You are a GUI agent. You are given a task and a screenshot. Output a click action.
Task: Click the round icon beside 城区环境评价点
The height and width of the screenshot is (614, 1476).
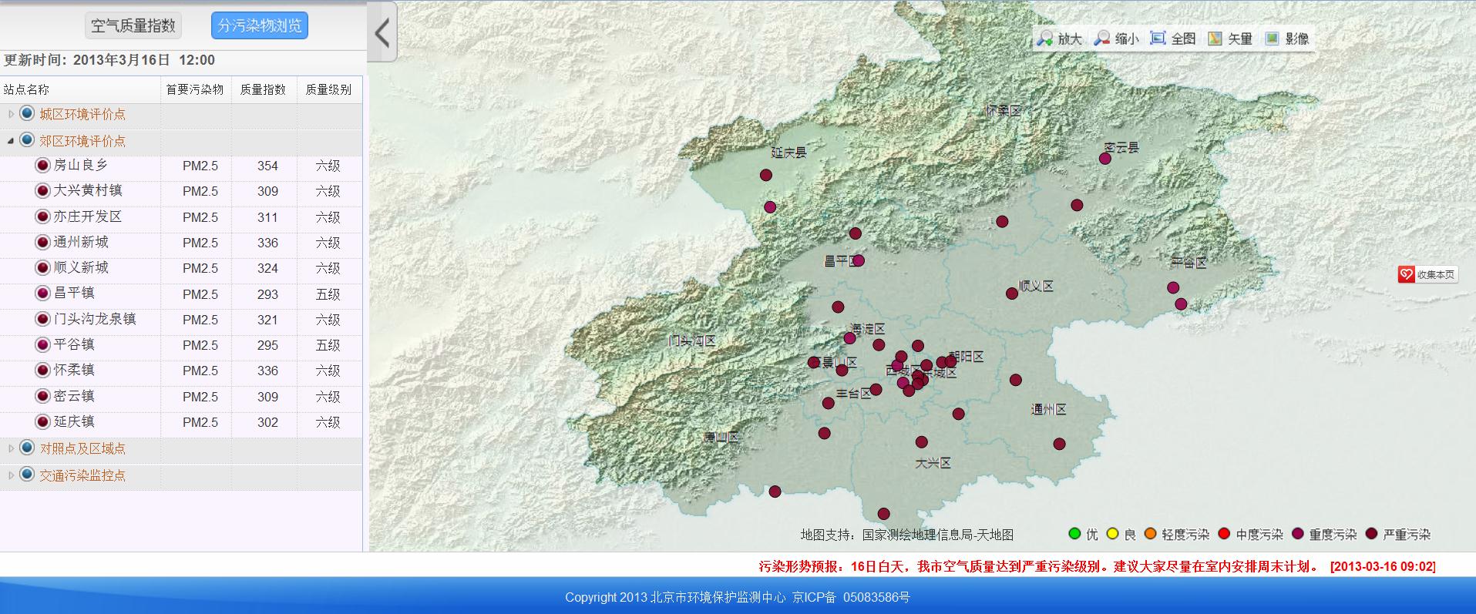[27, 114]
